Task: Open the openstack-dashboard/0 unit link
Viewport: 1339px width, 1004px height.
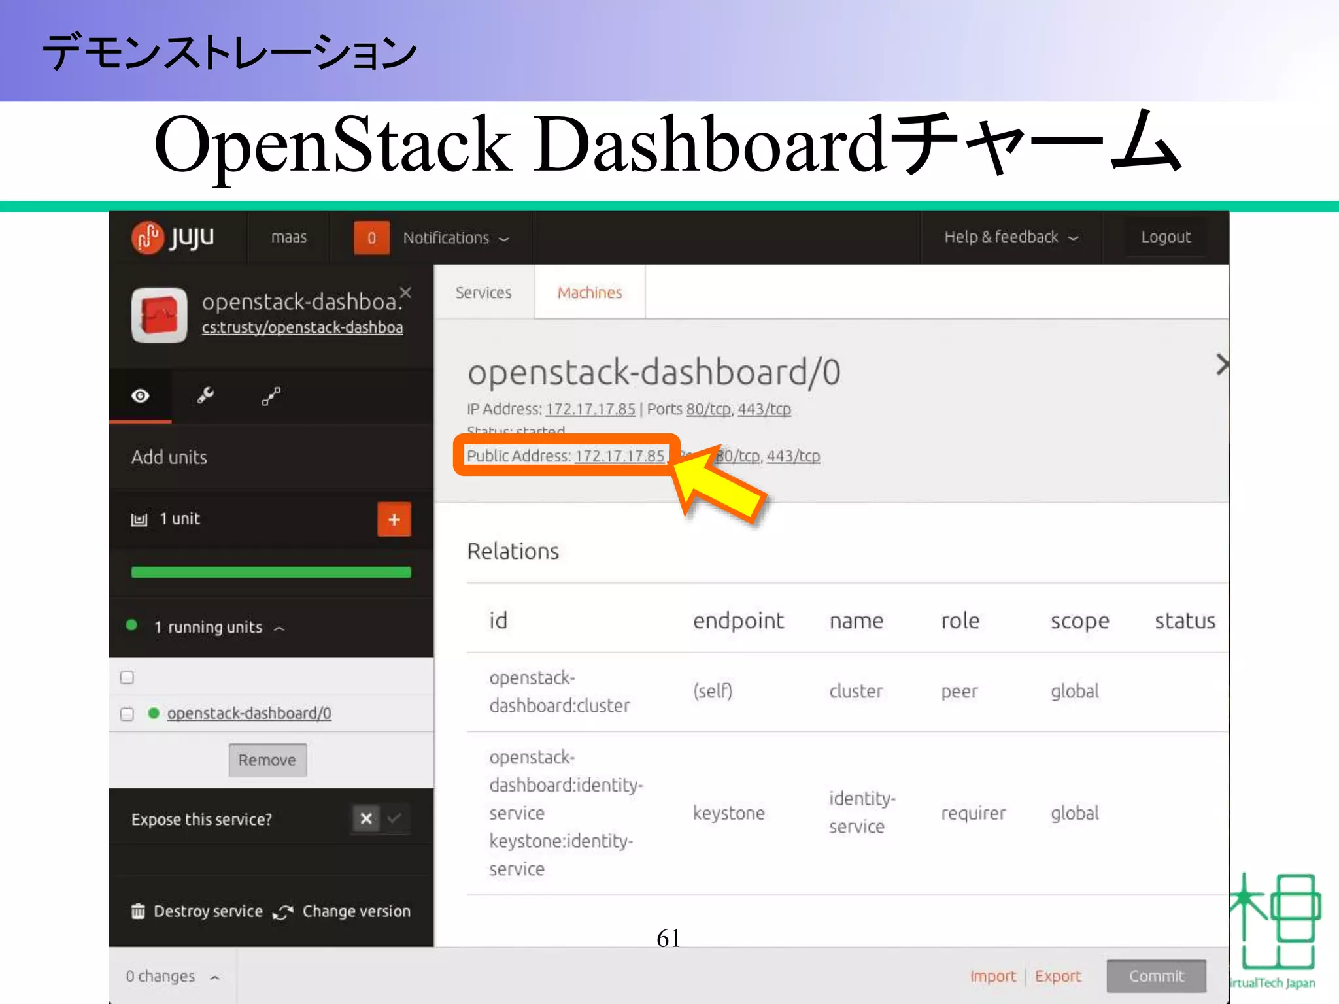Action: pos(249,712)
